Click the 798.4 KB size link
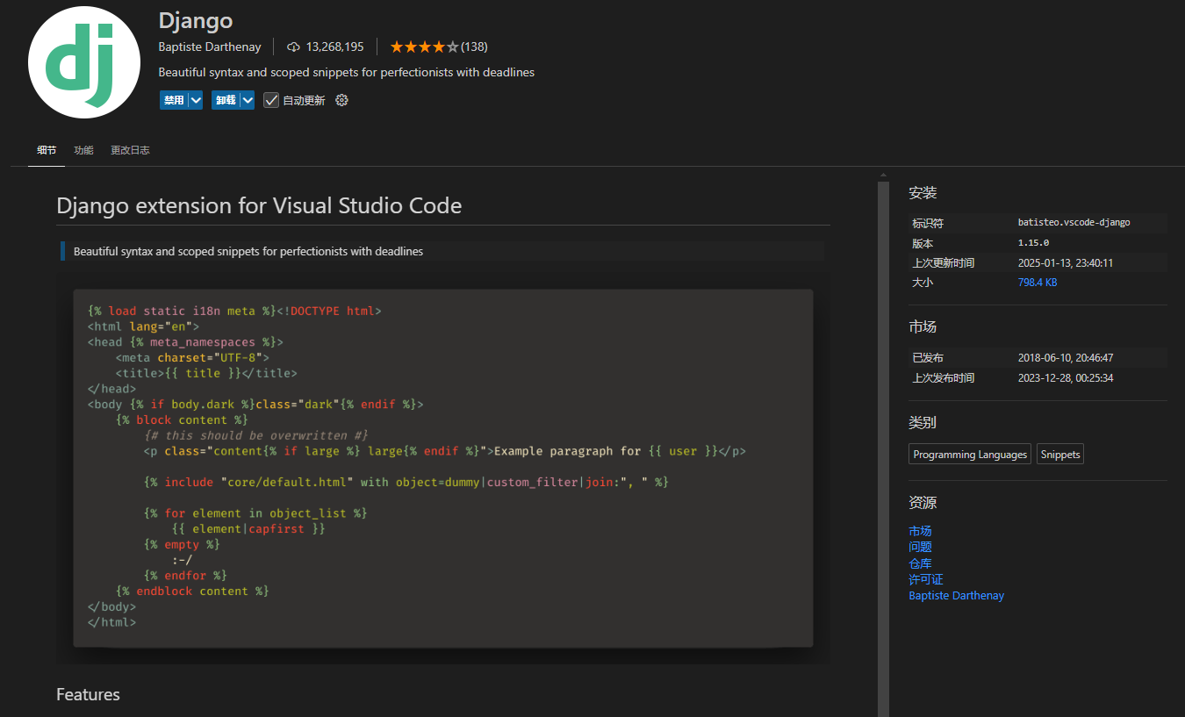1185x717 pixels. click(1038, 283)
